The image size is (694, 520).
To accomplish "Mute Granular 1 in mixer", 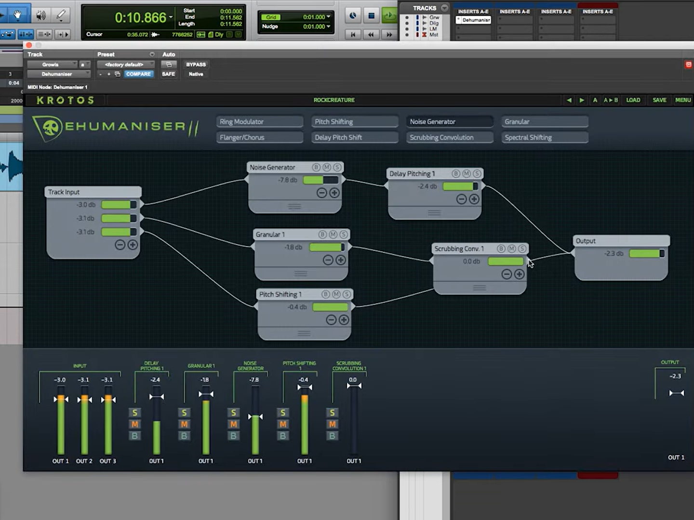I will (x=184, y=424).
